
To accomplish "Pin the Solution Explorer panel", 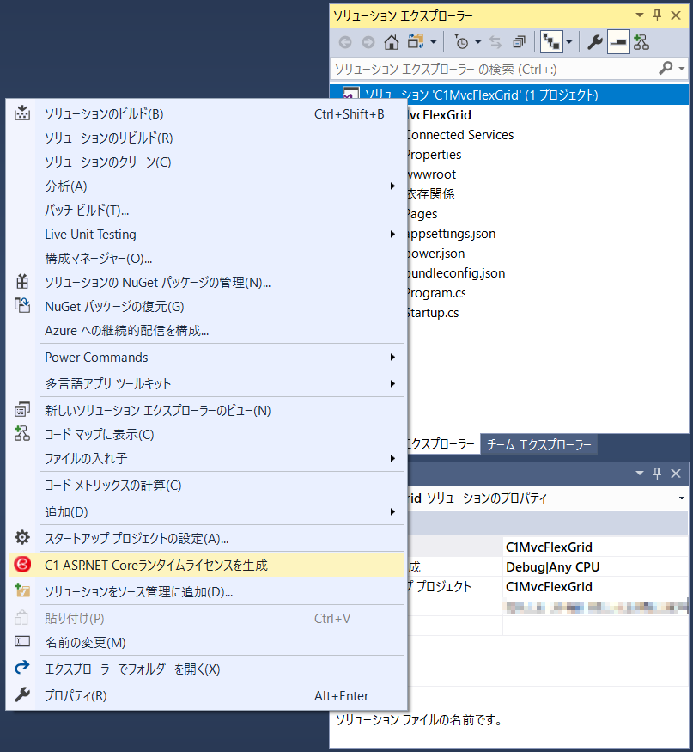I will [x=658, y=15].
